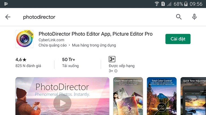Open the content rating info icon
The height and width of the screenshot is (115, 206).
[116, 71]
